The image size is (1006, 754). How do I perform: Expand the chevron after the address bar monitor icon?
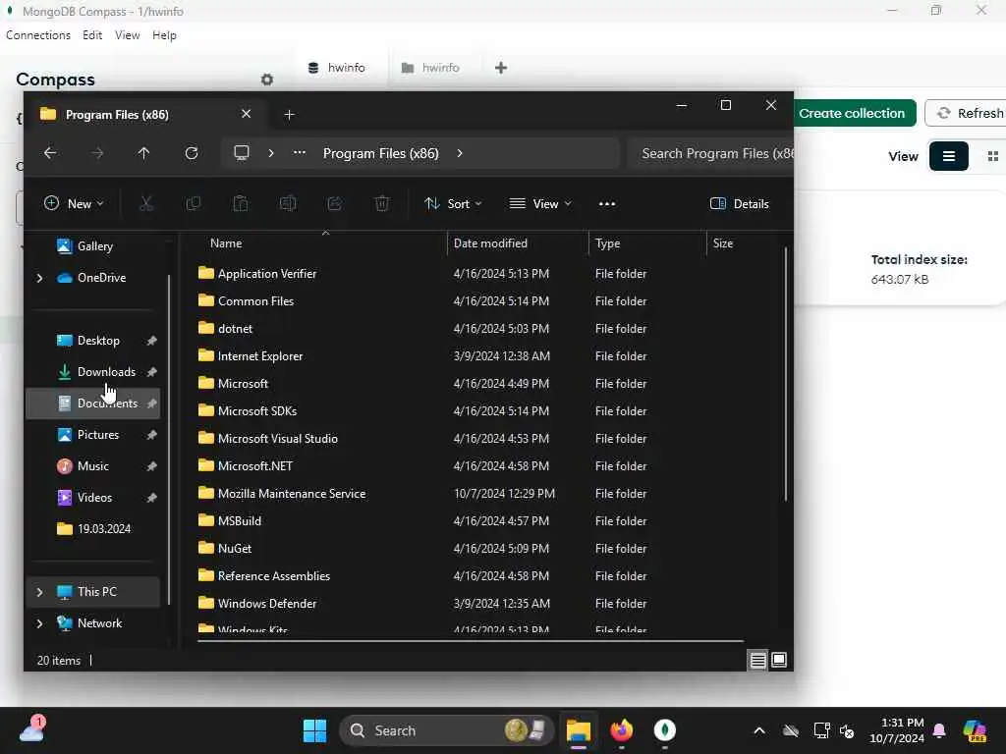pos(271,153)
